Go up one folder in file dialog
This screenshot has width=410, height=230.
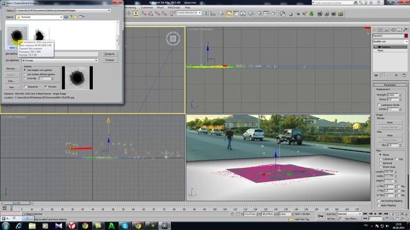coord(70,17)
